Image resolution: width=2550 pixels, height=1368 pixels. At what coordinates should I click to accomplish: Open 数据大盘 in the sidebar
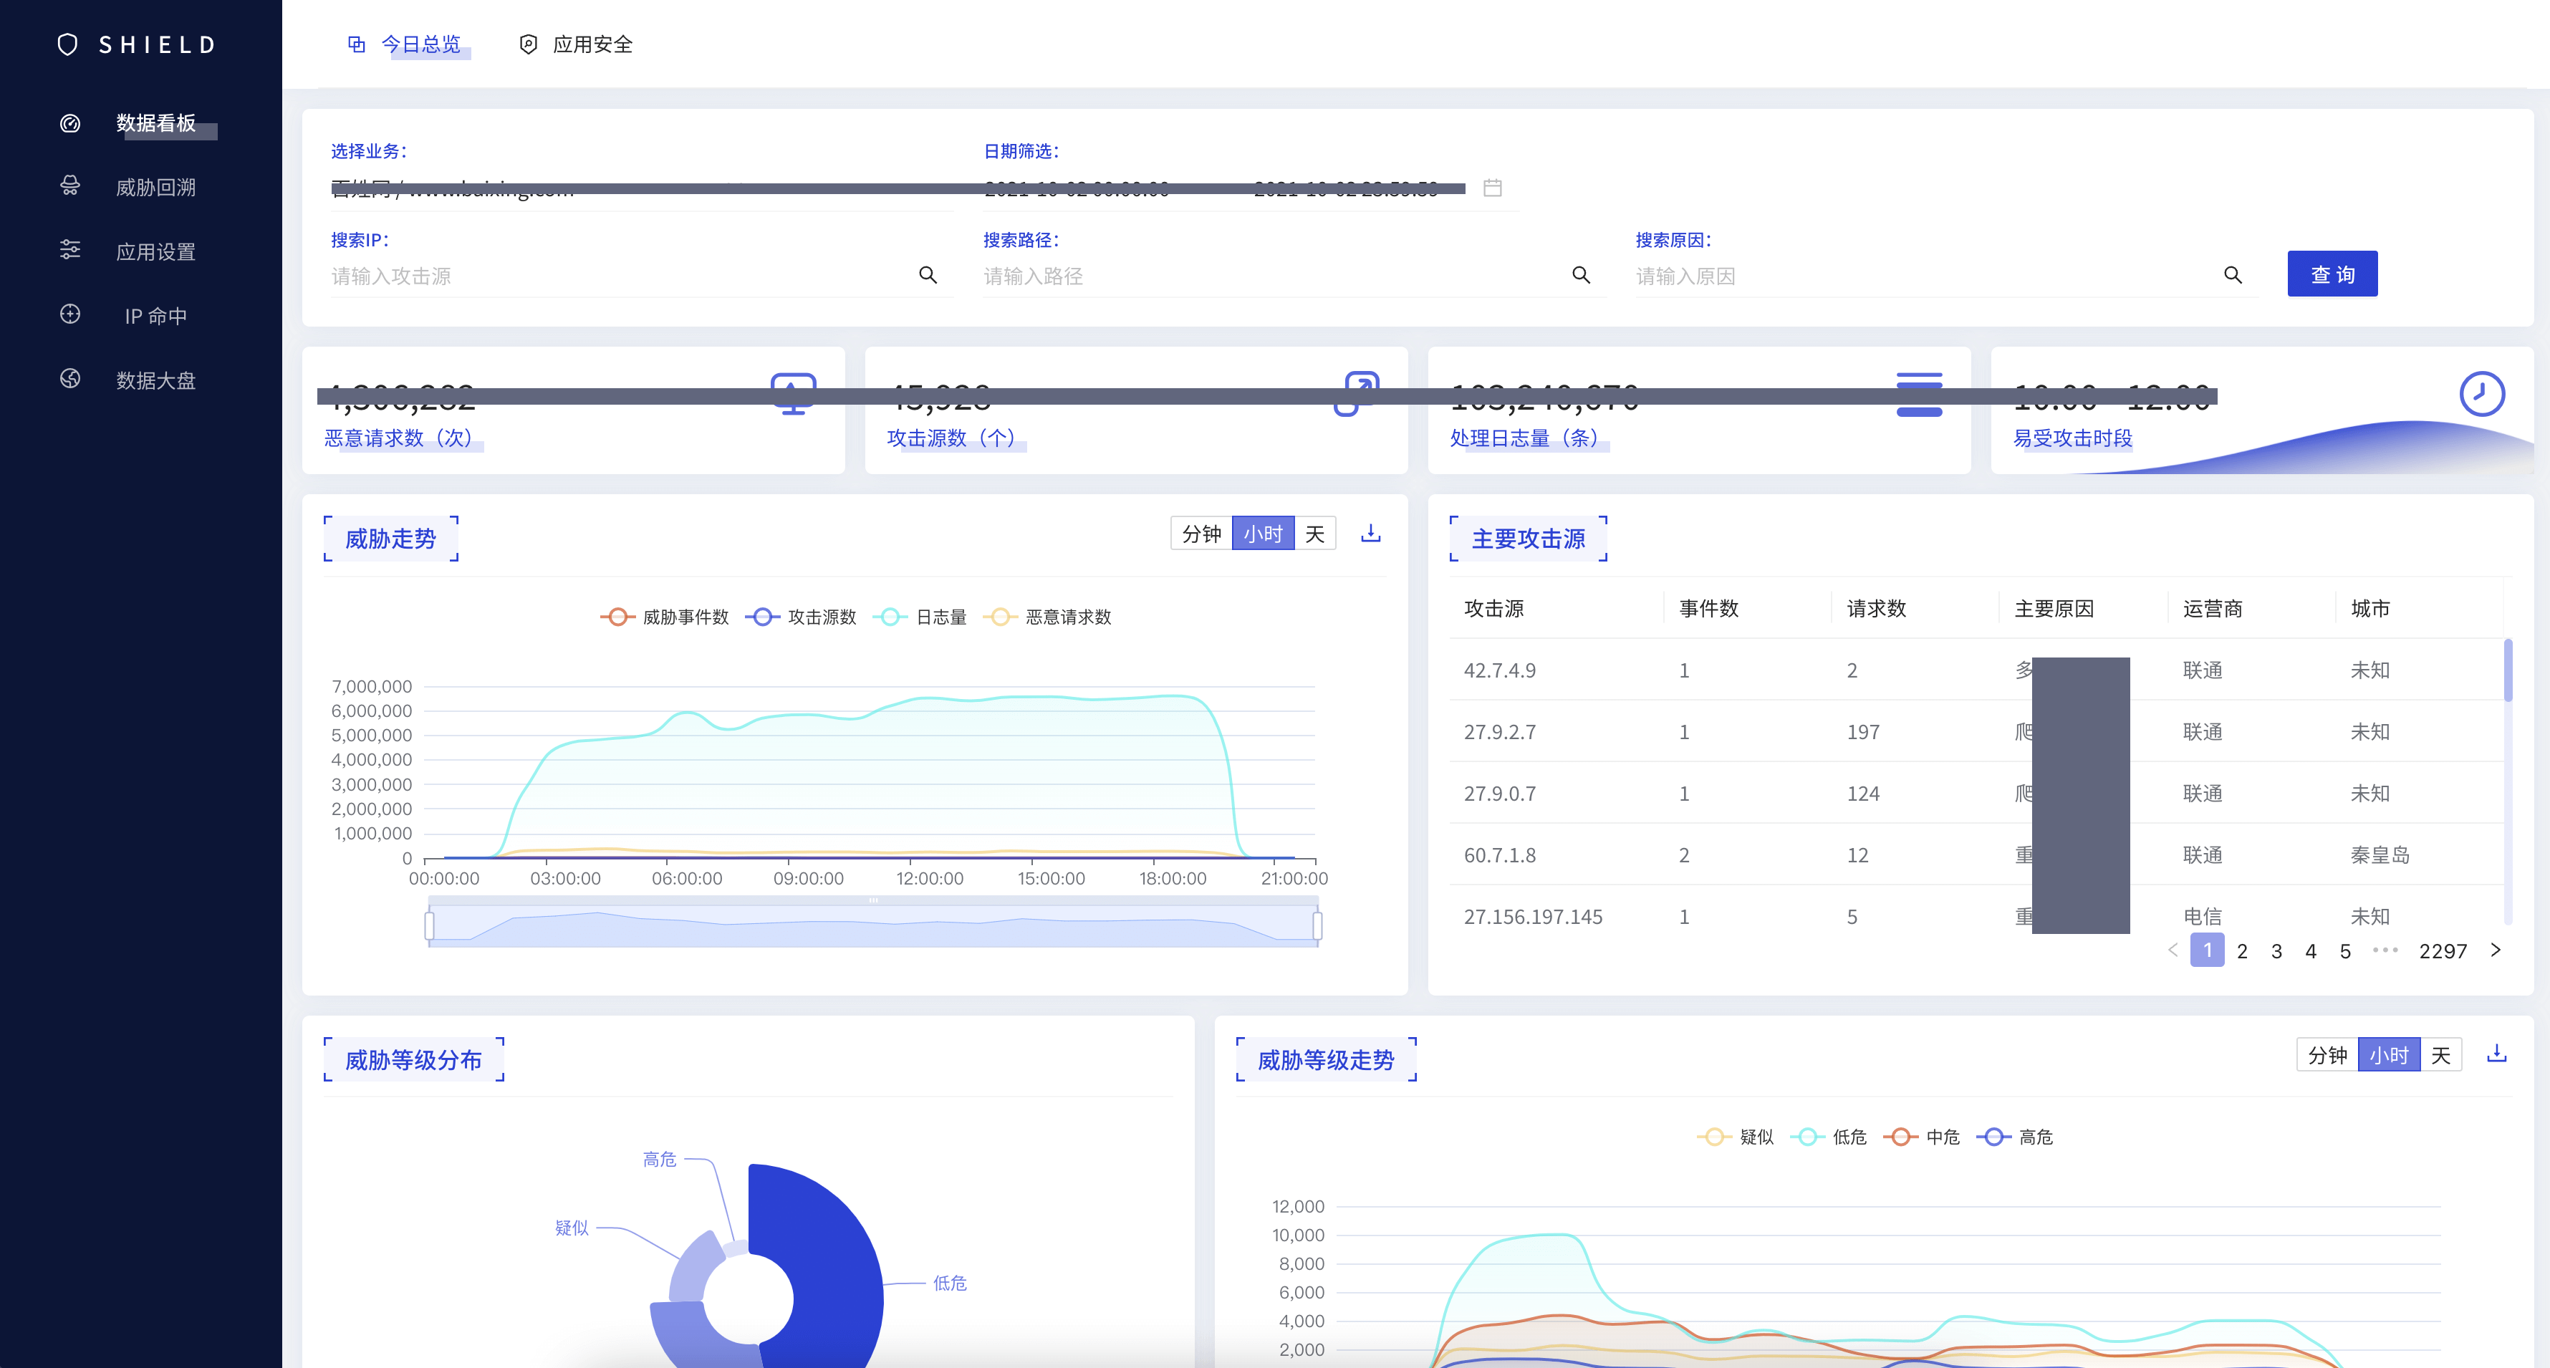point(155,380)
